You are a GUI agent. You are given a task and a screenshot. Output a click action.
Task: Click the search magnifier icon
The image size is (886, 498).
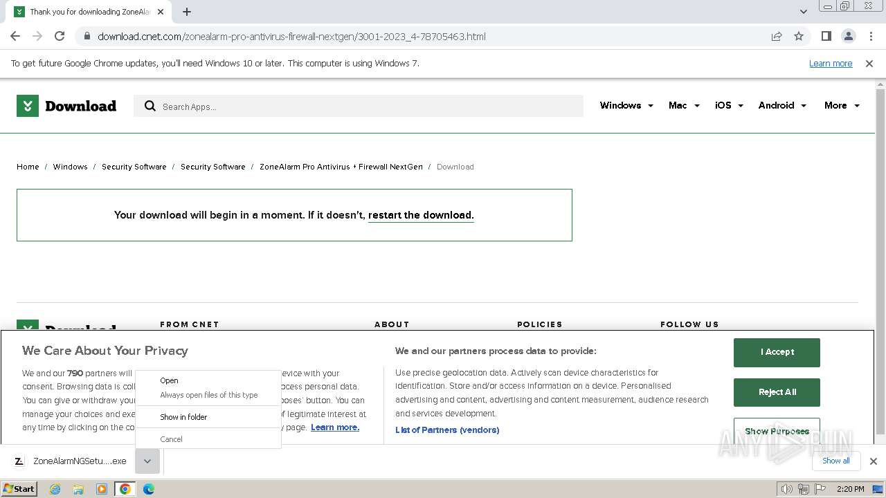(150, 106)
